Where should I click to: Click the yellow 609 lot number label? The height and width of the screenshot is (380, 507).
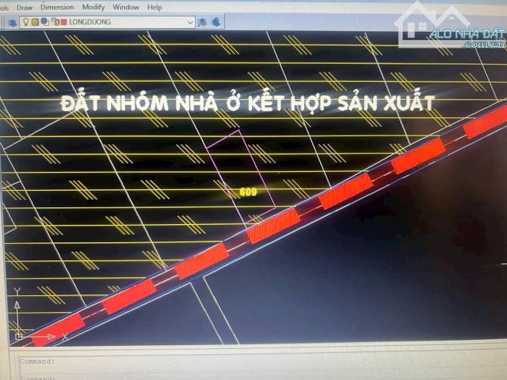coord(247,192)
